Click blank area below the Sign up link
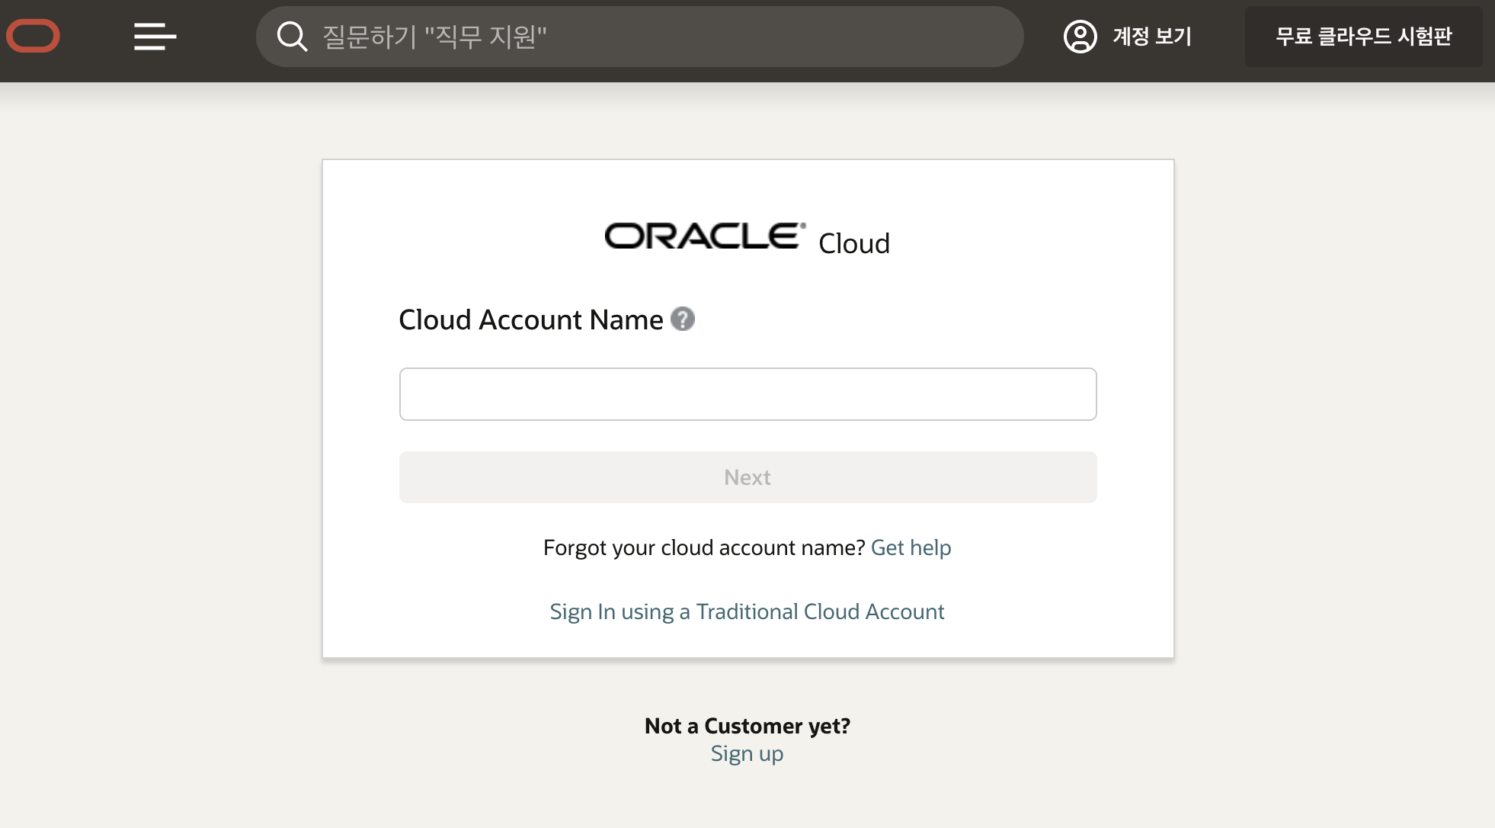 point(747,801)
